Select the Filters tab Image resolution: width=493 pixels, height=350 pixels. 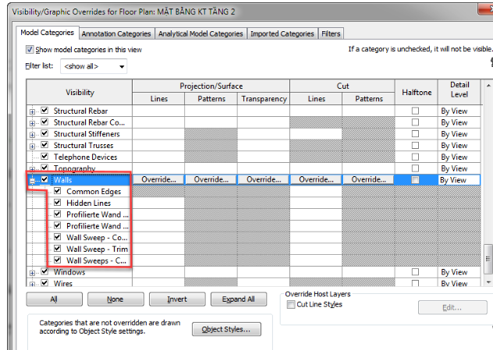[331, 34]
